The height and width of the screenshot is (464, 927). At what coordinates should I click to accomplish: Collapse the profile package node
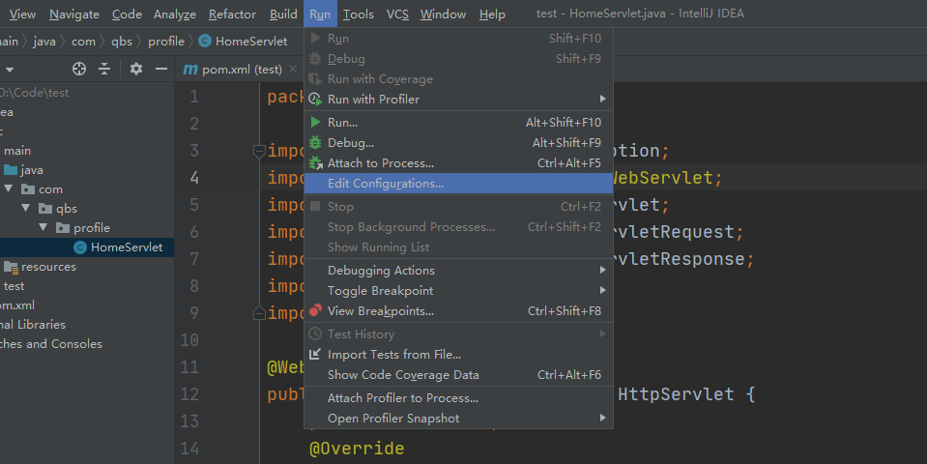coord(44,228)
